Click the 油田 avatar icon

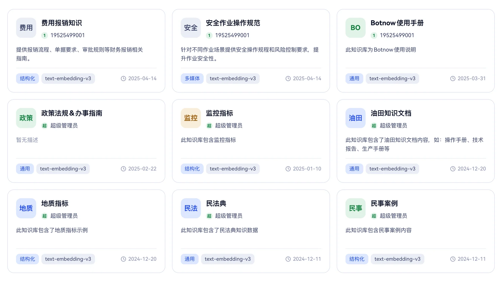(355, 118)
